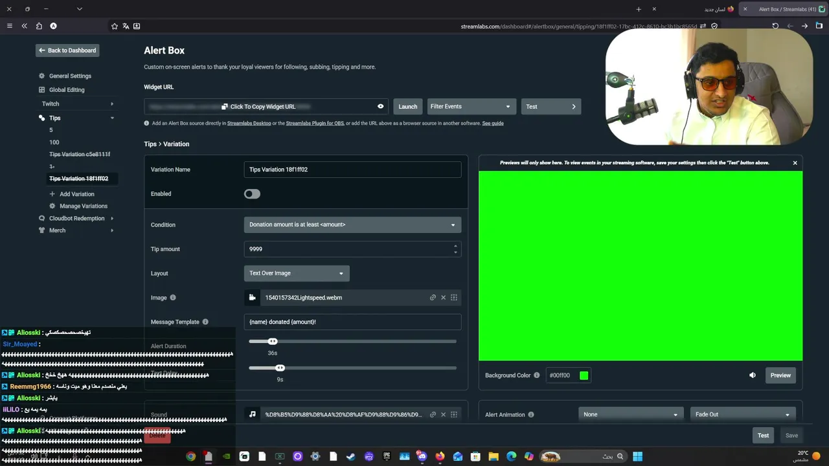Show info tooltip for Alert Animation
The image size is (829, 466).
(x=531, y=414)
